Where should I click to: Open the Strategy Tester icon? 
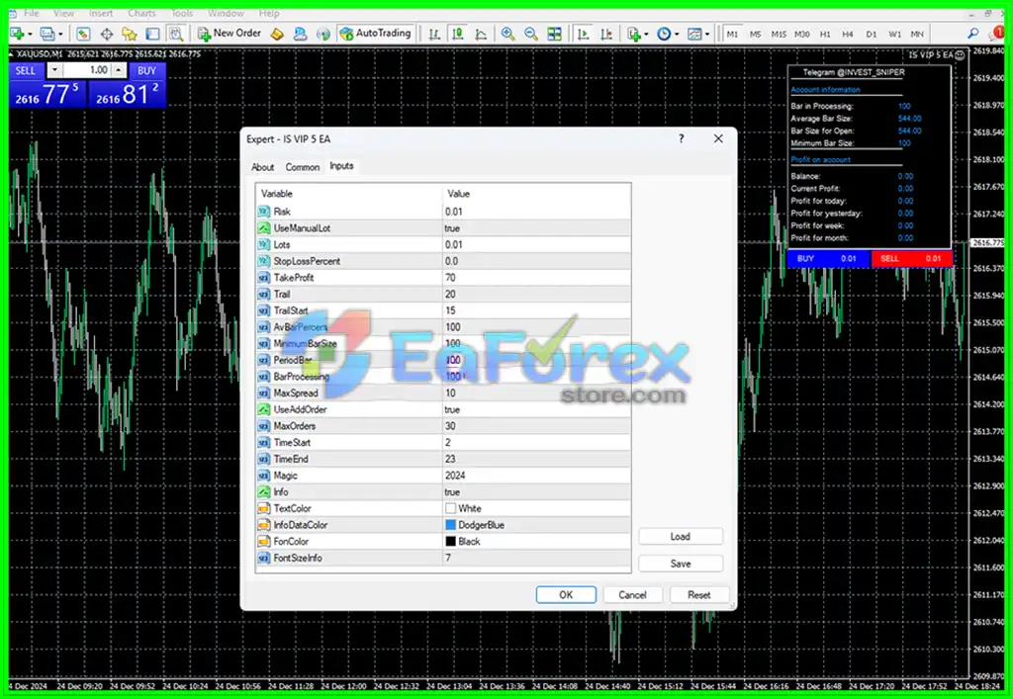tap(176, 34)
